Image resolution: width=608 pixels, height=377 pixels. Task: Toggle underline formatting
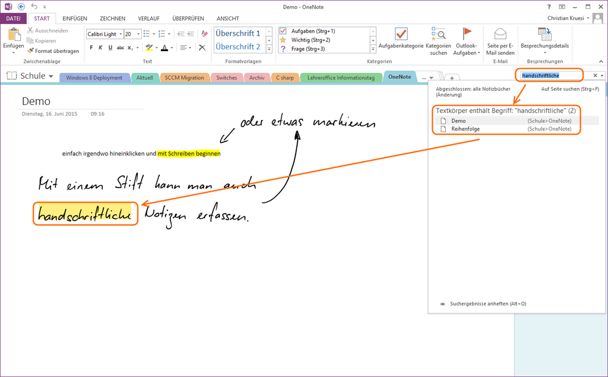click(x=110, y=47)
